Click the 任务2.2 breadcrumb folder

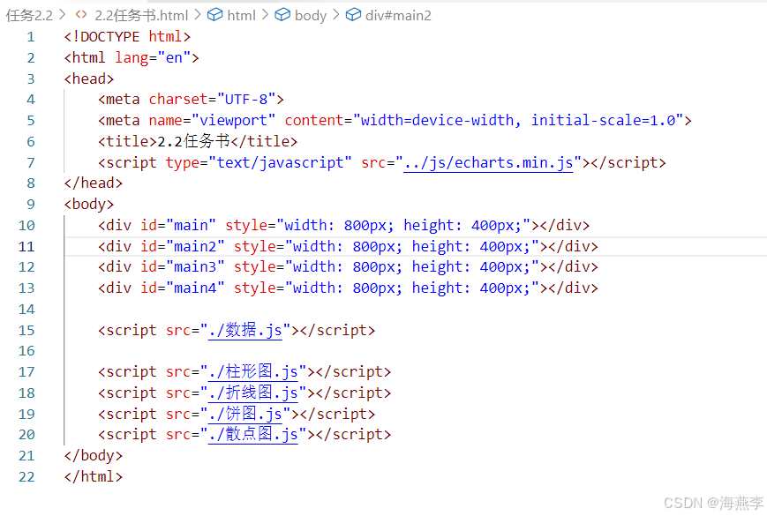tap(29, 15)
